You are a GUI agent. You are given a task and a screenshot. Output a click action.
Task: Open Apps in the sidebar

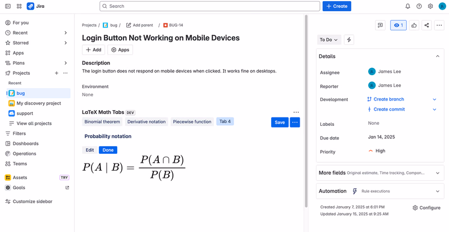pos(37,53)
